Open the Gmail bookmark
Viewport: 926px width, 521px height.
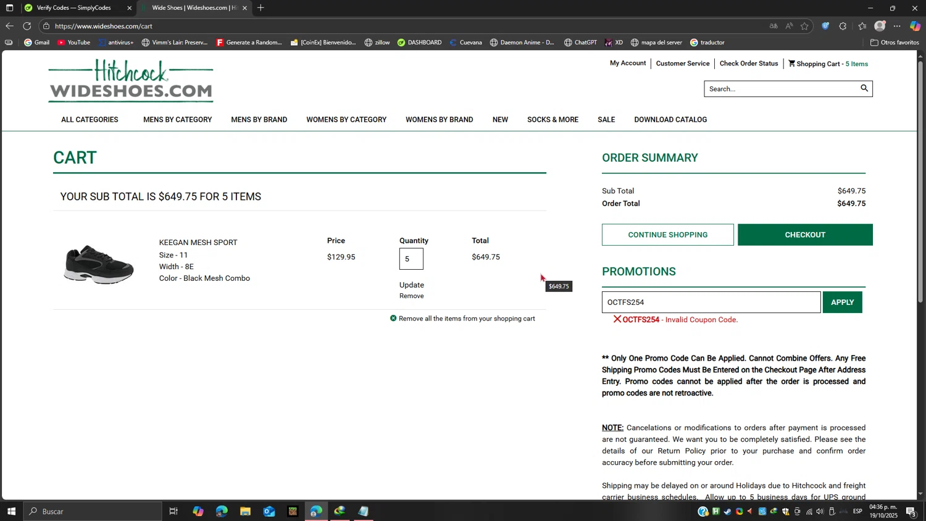pyautogui.click(x=36, y=43)
